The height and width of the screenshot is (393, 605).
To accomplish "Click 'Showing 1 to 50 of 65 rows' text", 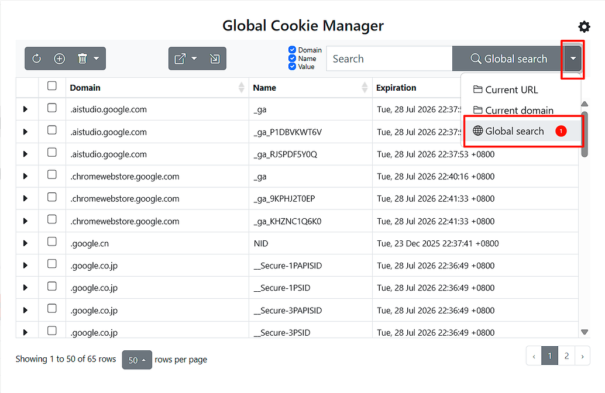I will [66, 359].
